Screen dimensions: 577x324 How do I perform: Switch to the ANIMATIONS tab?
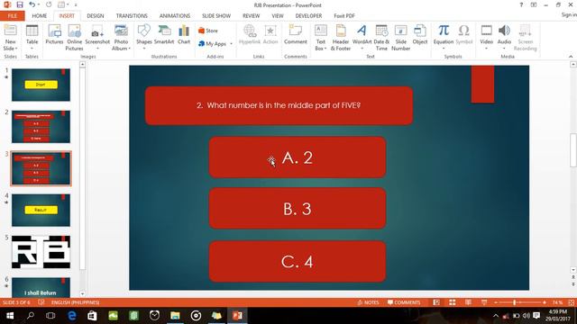pyautogui.click(x=175, y=16)
